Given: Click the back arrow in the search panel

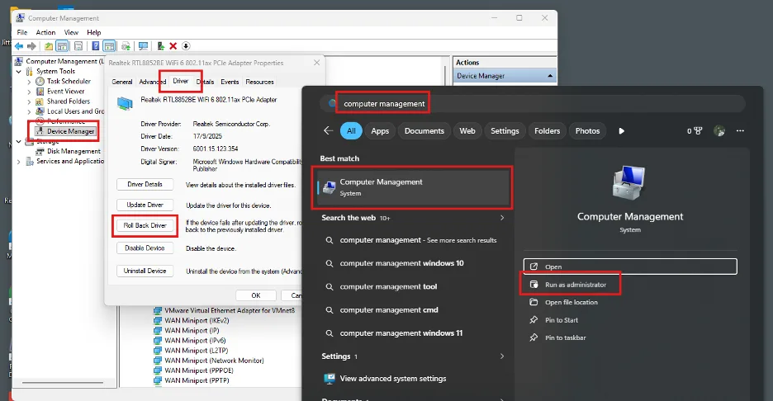Looking at the screenshot, I should click(x=329, y=130).
